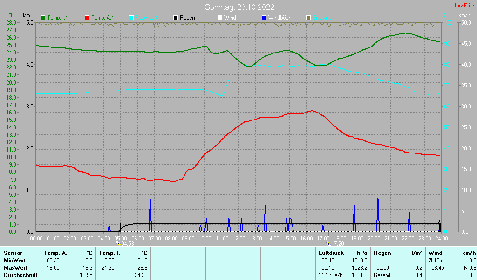Click the red Temp. A. legend swatch
Viewport: 477px width, 280px height.
(87, 18)
